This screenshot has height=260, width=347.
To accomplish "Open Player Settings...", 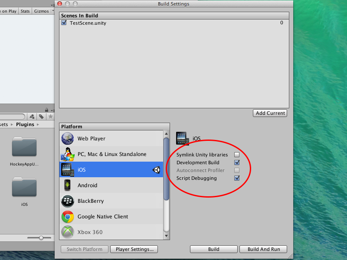I will pyautogui.click(x=134, y=249).
